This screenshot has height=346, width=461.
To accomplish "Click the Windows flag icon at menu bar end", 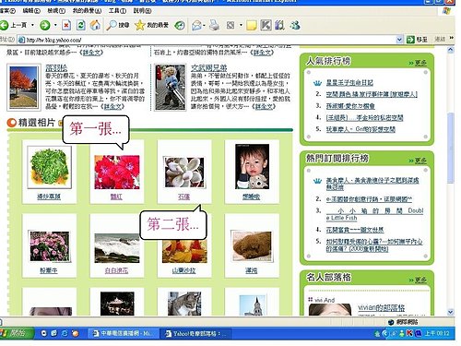I will coord(447,10).
